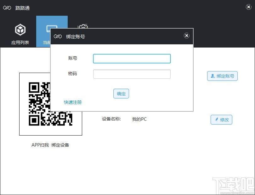Click the infinity logo in the 绑定账号 dialog header
Image resolution: width=255 pixels, height=195 pixels.
58,36
